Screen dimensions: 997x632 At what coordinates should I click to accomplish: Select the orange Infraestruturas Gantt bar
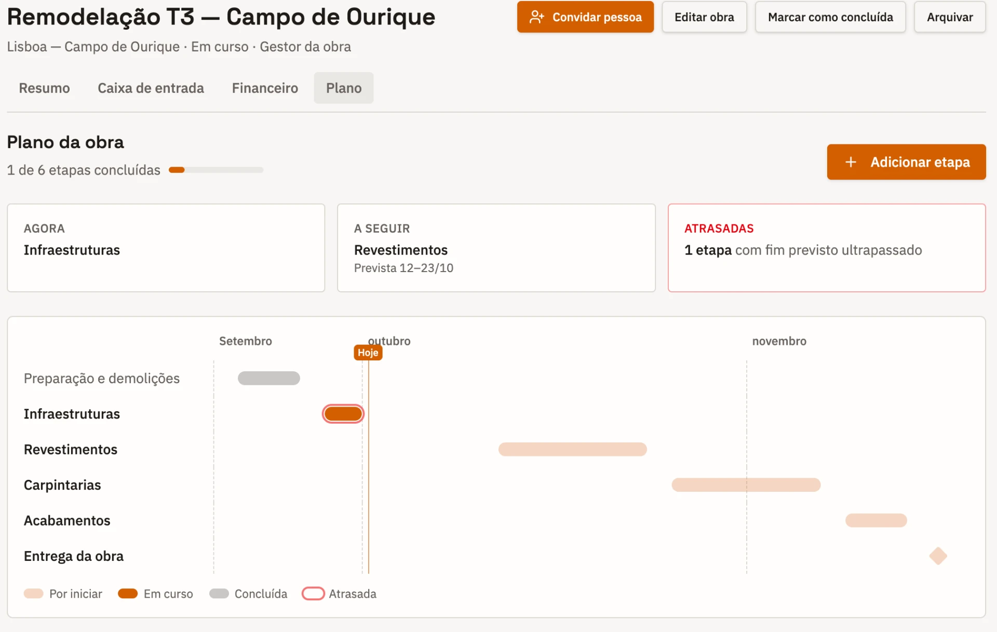click(x=343, y=414)
